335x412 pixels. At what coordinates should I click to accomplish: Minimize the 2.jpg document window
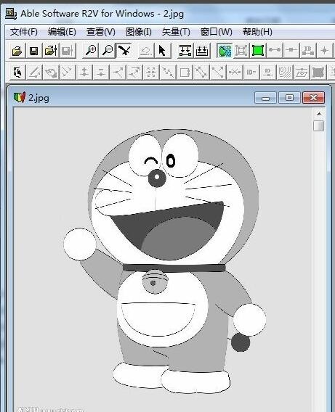point(265,98)
